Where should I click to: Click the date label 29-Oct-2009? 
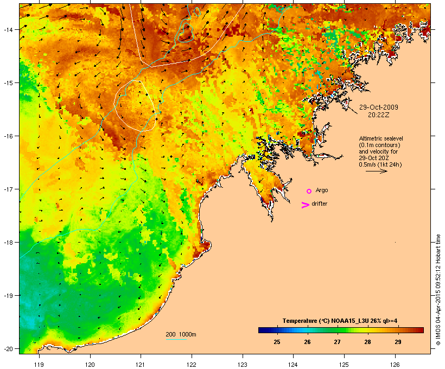(379, 107)
